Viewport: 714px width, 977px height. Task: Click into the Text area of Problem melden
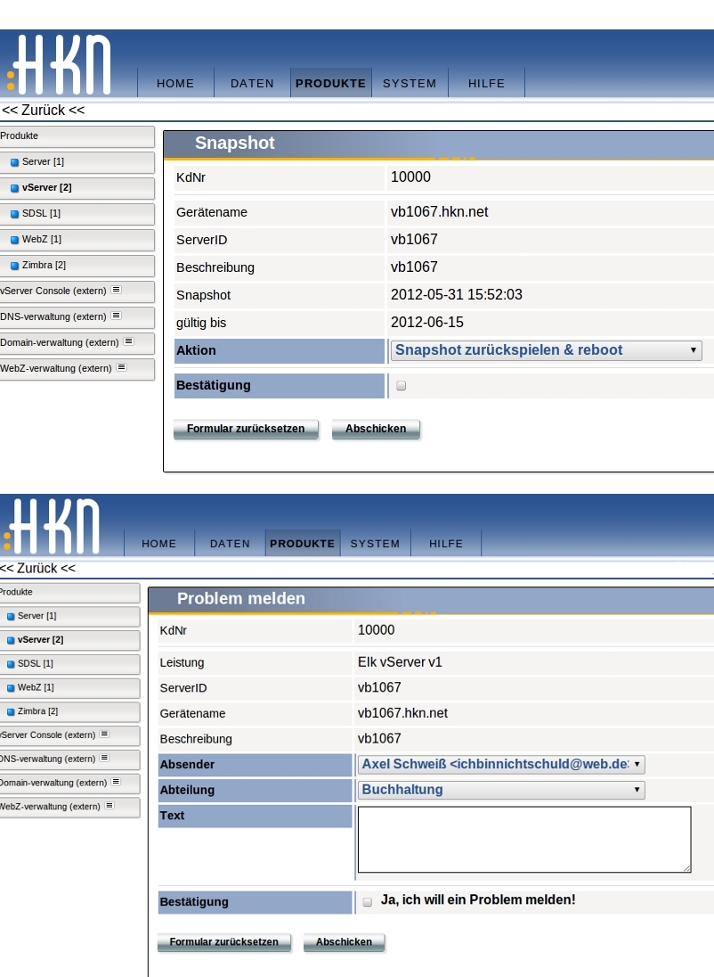(x=523, y=839)
